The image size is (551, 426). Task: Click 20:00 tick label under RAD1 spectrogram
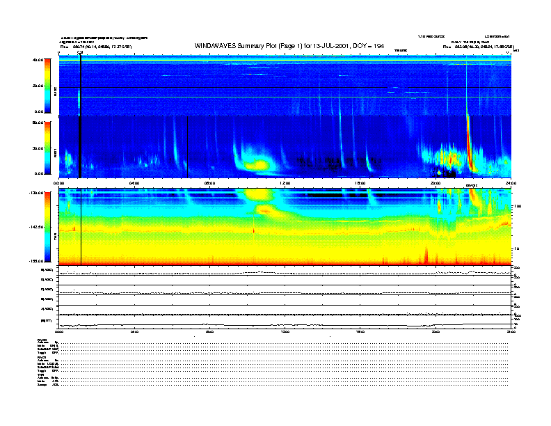coord(436,183)
